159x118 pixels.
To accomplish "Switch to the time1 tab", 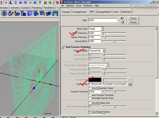I will tap(116, 12).
